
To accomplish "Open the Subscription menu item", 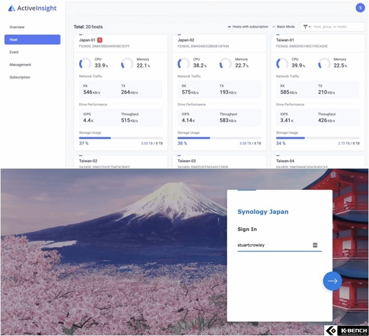I will (x=20, y=77).
